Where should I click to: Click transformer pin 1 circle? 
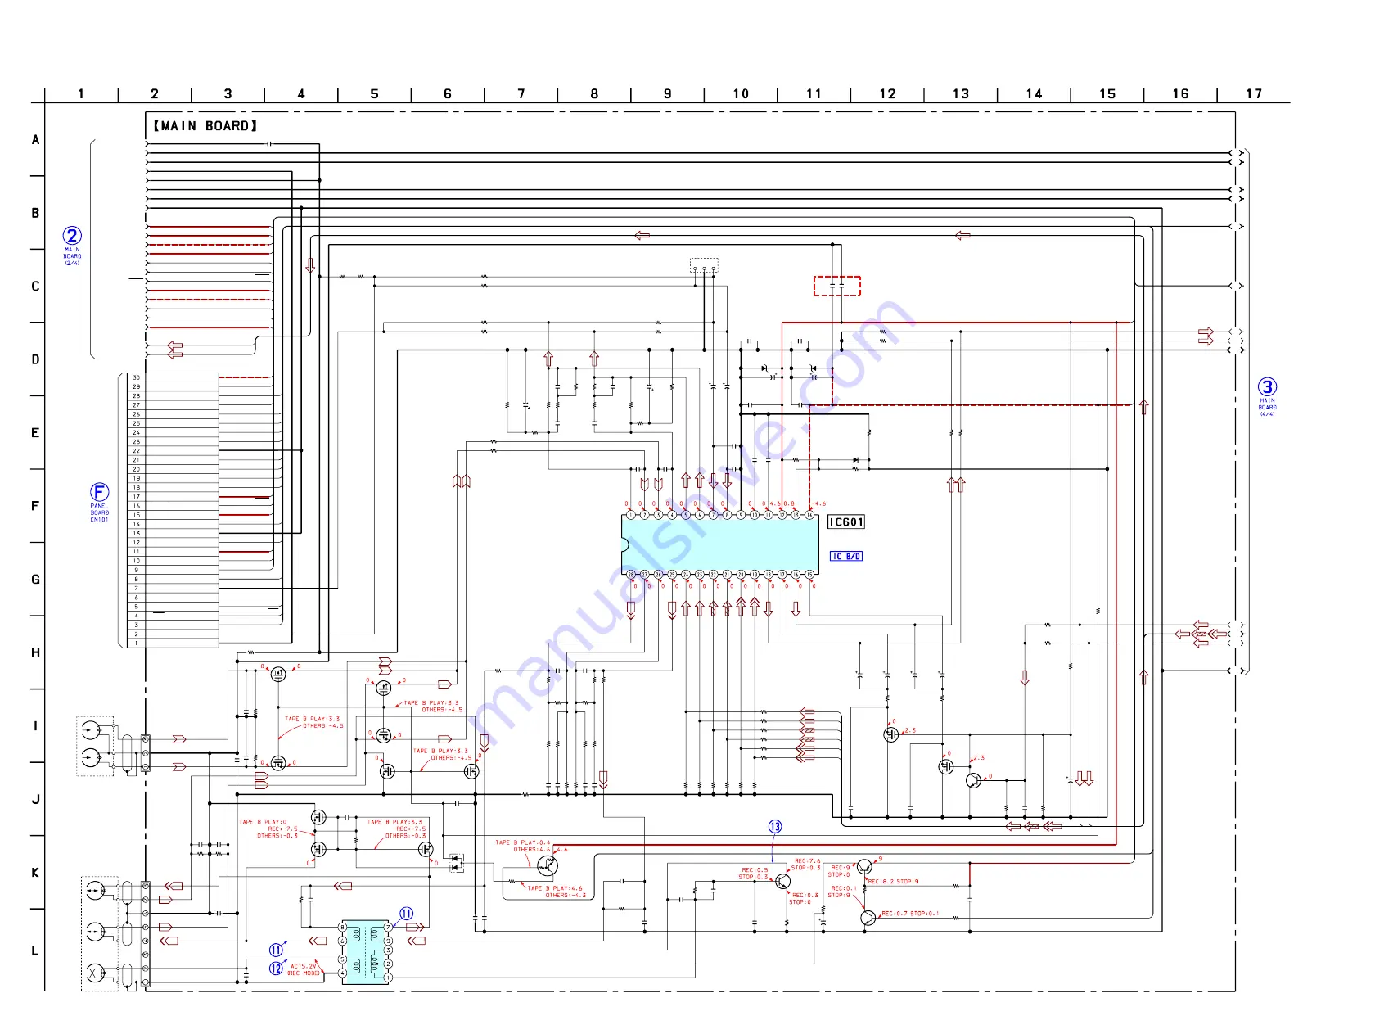click(388, 977)
